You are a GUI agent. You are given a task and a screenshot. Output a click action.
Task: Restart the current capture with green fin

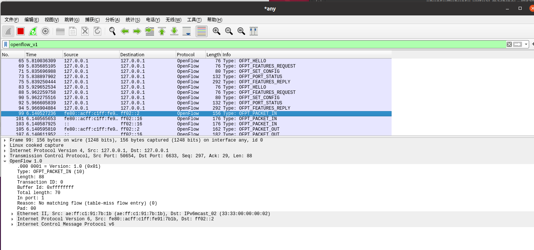[33, 31]
